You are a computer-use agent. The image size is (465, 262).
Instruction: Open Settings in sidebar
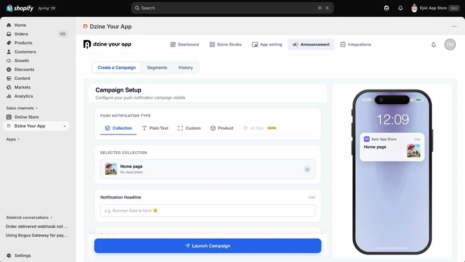(22, 256)
